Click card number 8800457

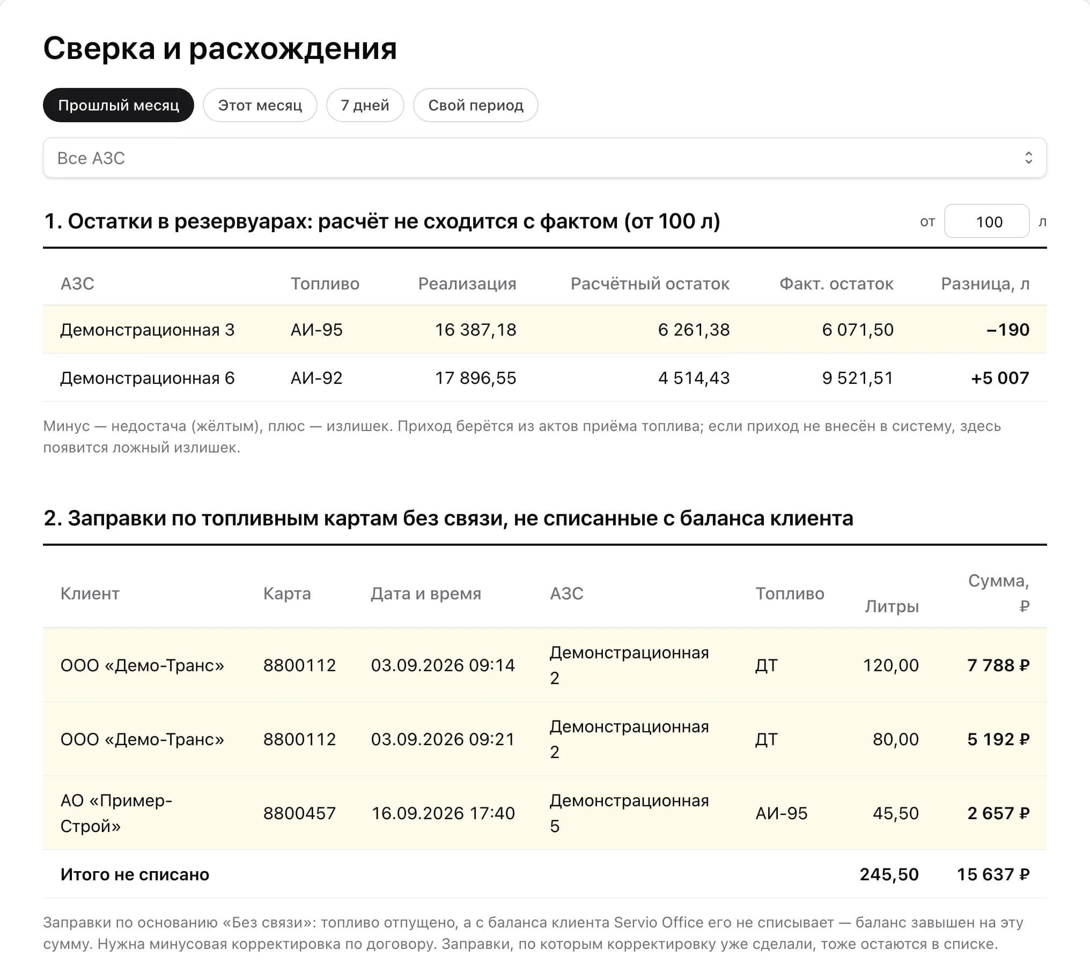coord(299,813)
